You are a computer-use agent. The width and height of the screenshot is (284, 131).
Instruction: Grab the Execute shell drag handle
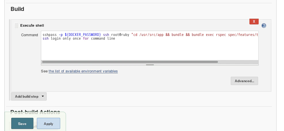pyautogui.click(x=16, y=26)
